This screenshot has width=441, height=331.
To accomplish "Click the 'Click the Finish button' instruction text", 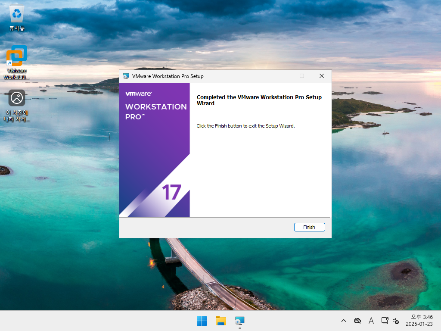I will [245, 126].
